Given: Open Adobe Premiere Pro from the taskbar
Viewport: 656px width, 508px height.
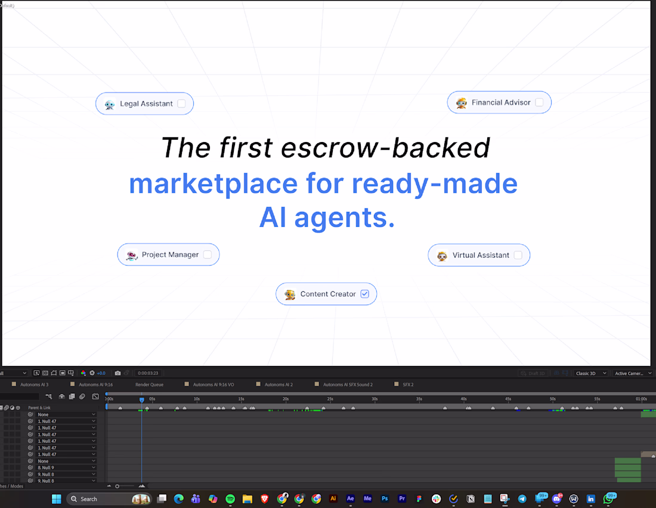Looking at the screenshot, I should pos(401,498).
